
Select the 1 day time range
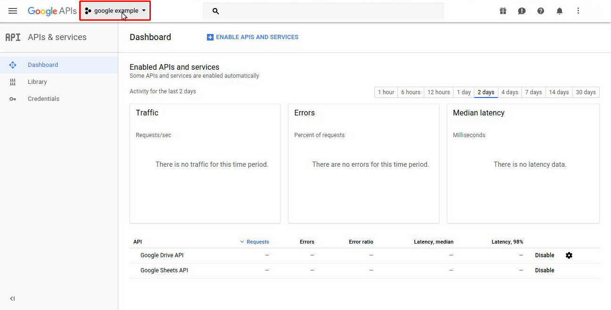pos(464,92)
